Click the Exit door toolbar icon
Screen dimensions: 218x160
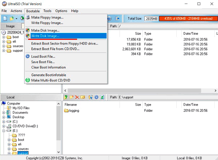(x=117, y=19)
